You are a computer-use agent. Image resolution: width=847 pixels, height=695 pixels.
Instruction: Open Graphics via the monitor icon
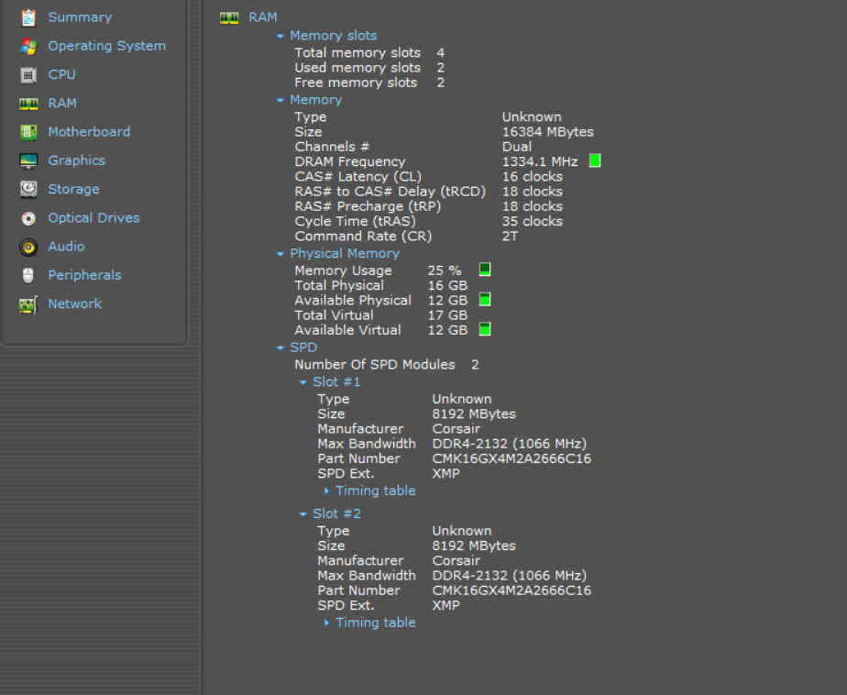click(x=28, y=161)
